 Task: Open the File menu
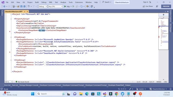[7, 2]
